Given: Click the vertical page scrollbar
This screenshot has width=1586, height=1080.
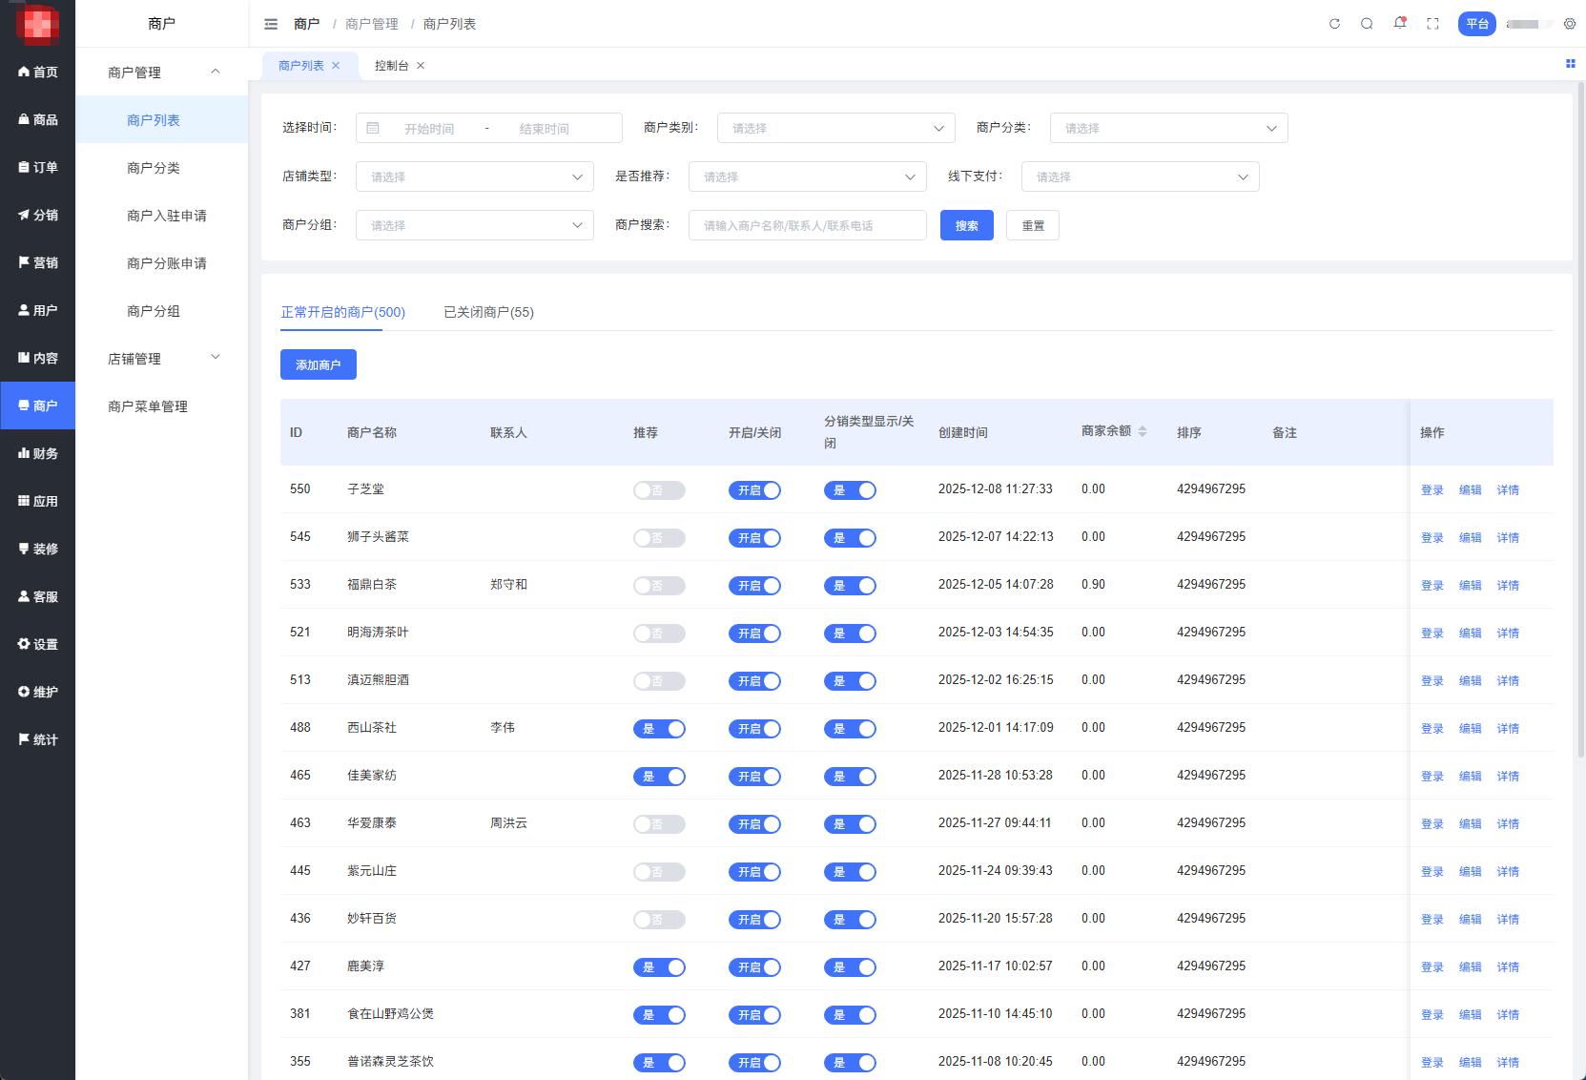Looking at the screenshot, I should click(1580, 420).
